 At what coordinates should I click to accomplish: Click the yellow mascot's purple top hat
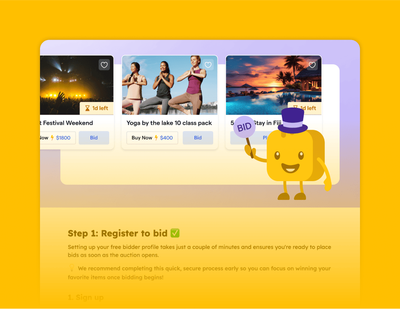point(293,121)
